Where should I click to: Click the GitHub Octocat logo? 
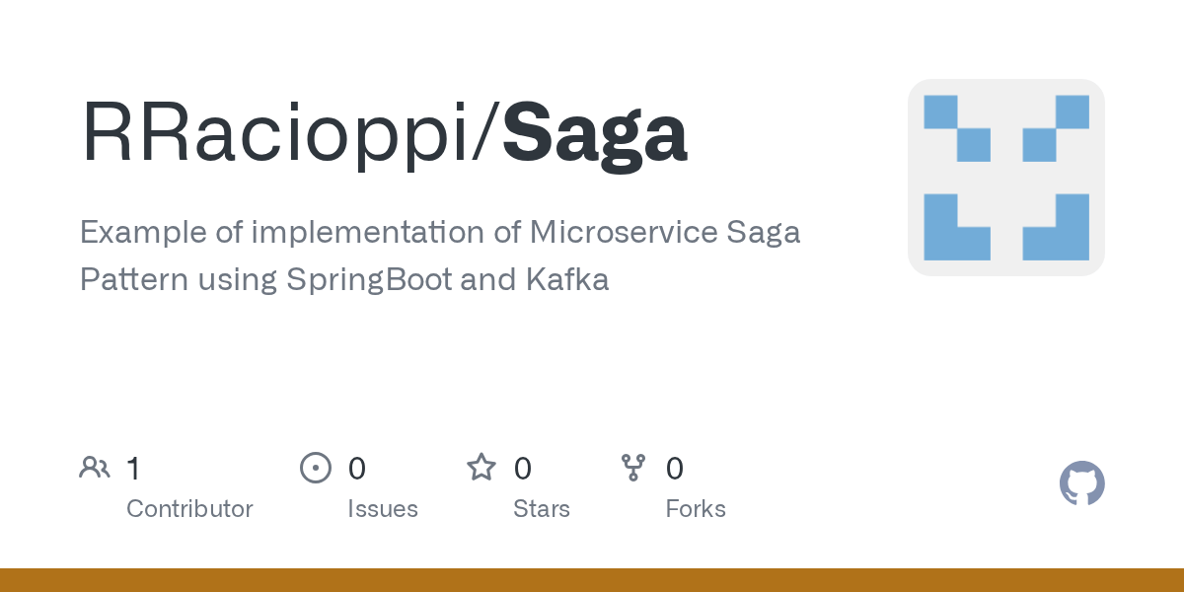pos(1082,483)
